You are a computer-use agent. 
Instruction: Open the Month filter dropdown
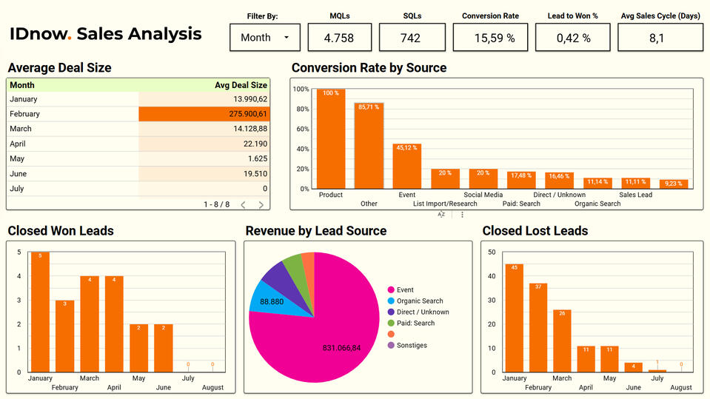point(264,37)
